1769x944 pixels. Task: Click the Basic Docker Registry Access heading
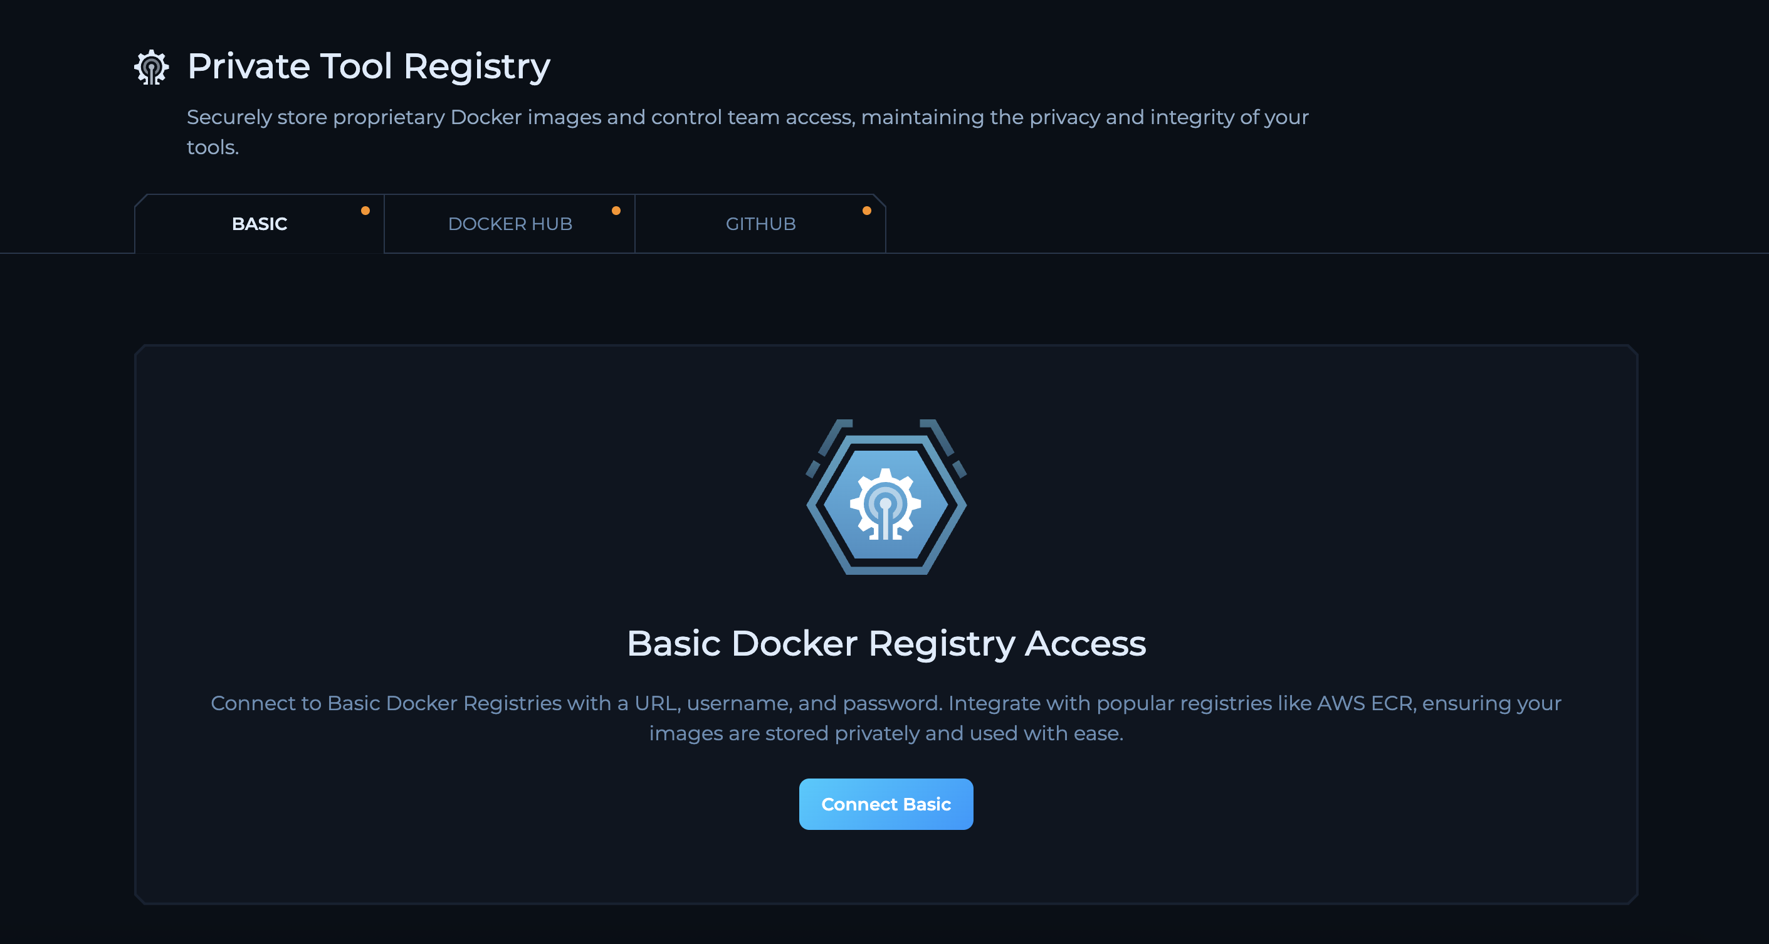click(886, 643)
